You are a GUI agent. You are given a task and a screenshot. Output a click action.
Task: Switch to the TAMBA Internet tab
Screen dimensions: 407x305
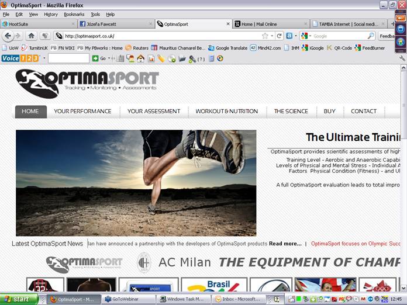[x=349, y=24]
